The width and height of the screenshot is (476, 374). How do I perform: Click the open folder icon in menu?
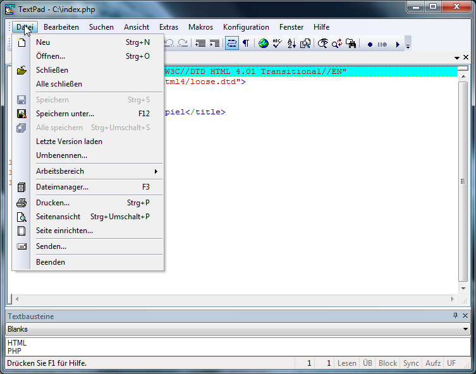[21, 70]
